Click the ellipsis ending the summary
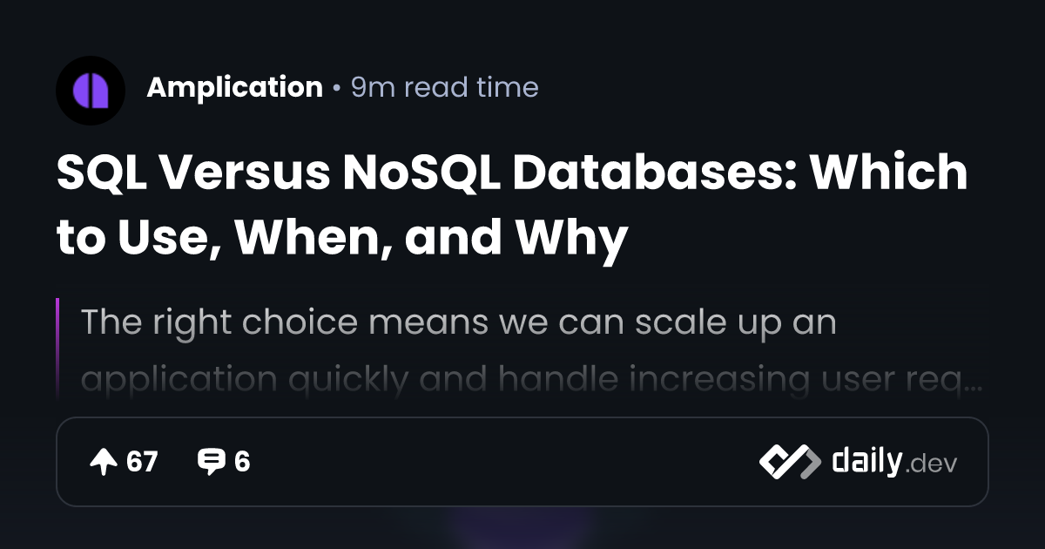Viewport: 1045px width, 549px height. [975, 382]
